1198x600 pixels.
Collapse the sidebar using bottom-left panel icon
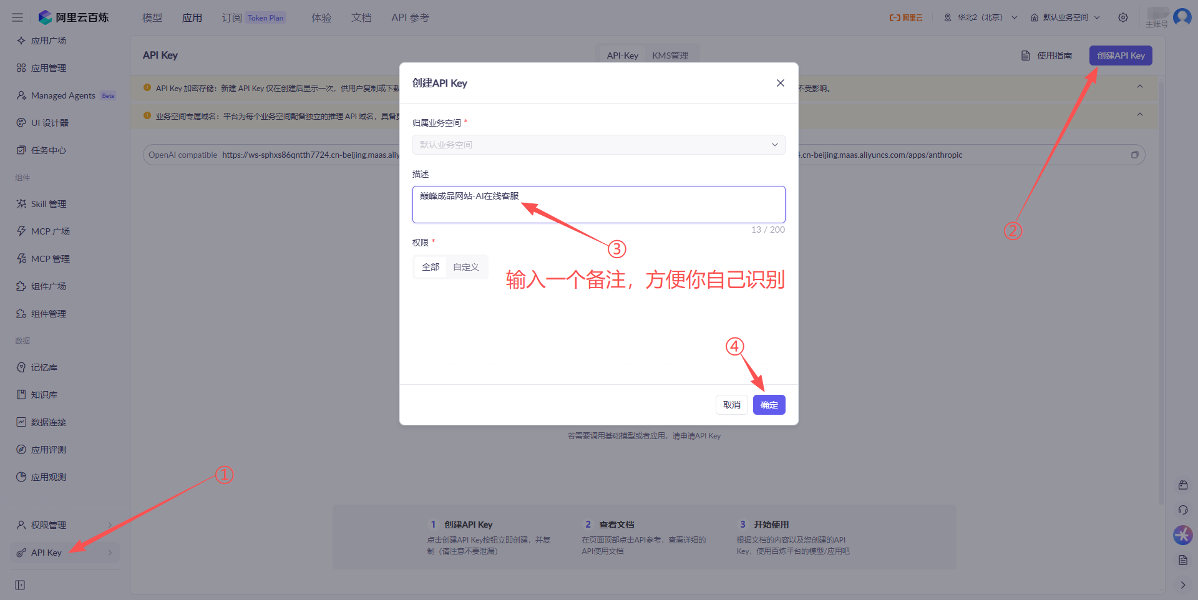click(x=20, y=585)
